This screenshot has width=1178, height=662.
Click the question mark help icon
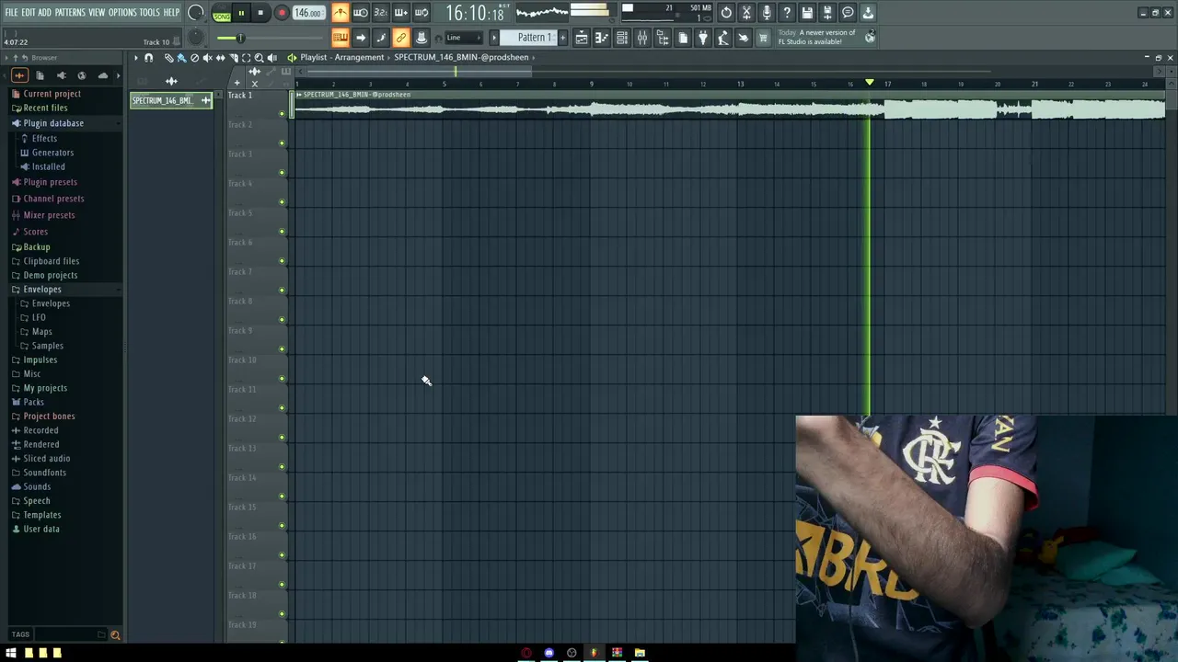pos(787,13)
